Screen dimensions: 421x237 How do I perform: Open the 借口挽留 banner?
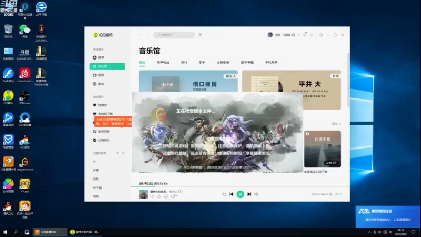[x=188, y=81]
